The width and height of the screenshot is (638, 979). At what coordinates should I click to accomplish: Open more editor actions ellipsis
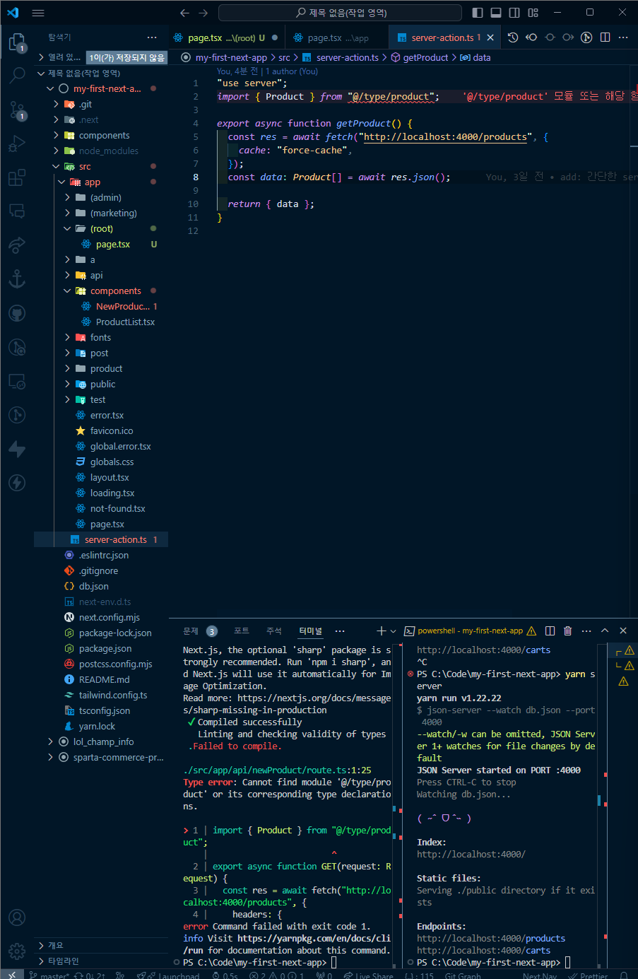tap(623, 37)
